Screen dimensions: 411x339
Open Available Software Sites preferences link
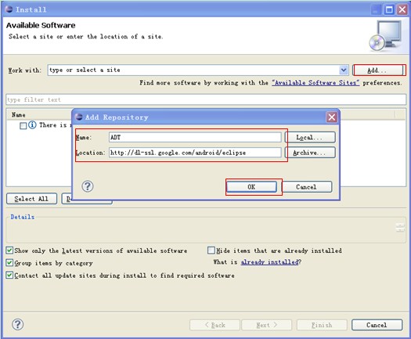[315, 82]
